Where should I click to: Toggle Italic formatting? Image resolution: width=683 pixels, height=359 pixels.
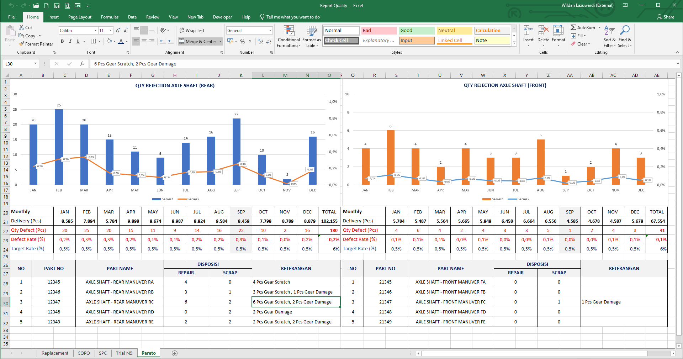coord(70,41)
